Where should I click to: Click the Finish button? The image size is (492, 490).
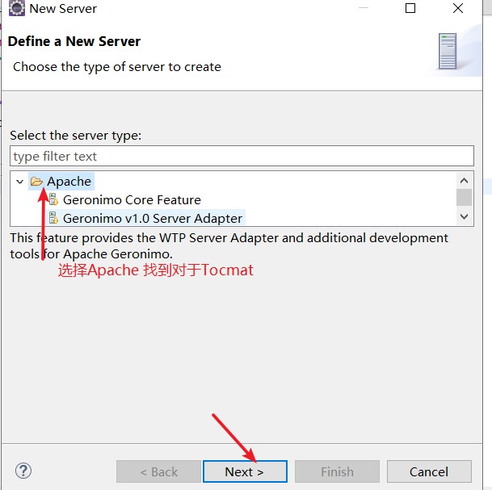337,471
